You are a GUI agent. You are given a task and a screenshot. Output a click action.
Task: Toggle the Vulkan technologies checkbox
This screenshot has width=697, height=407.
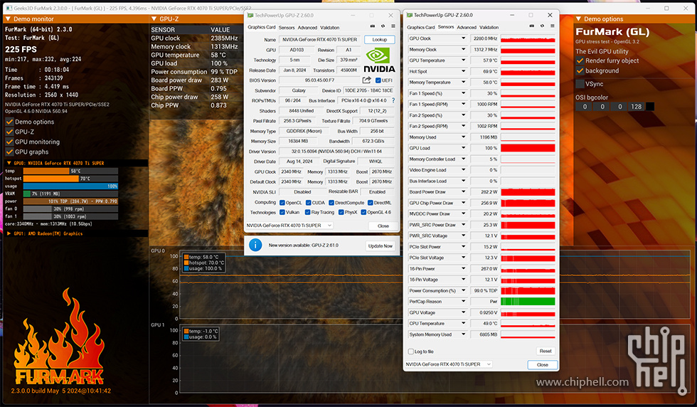click(282, 212)
